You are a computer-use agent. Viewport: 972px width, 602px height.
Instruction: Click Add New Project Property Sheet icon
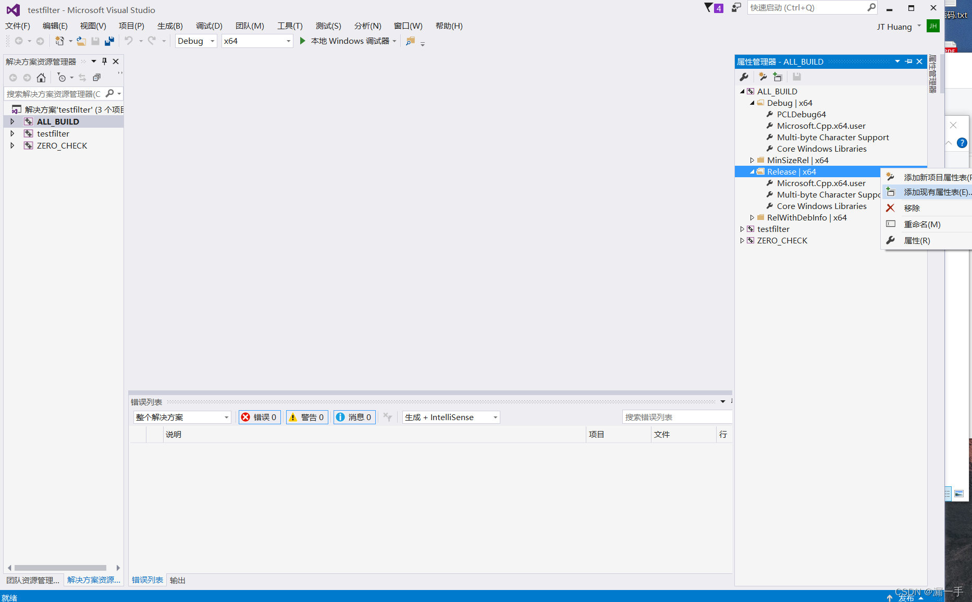pos(762,77)
